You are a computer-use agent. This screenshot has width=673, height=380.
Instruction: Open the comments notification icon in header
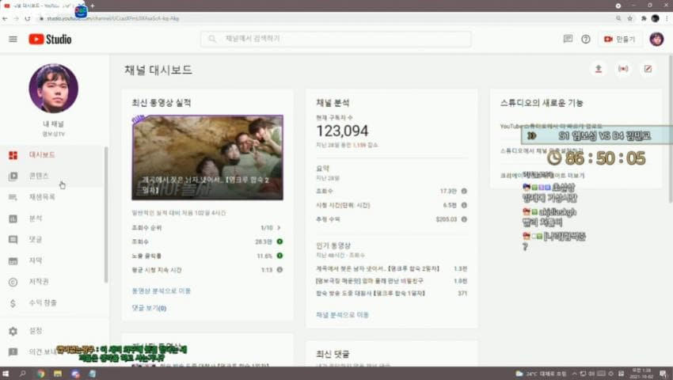[x=568, y=39]
